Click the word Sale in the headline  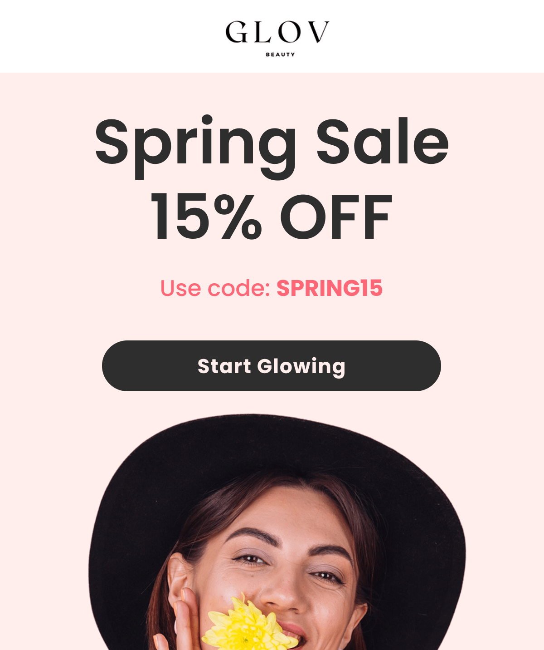[383, 142]
